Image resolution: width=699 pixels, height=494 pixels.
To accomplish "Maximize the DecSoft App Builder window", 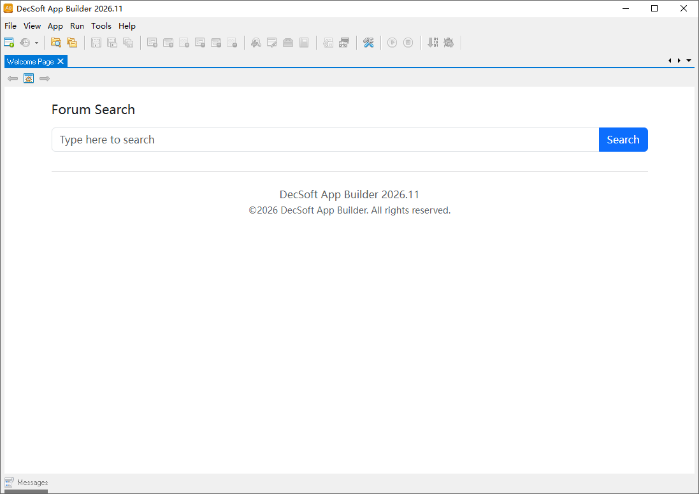I will coord(654,8).
